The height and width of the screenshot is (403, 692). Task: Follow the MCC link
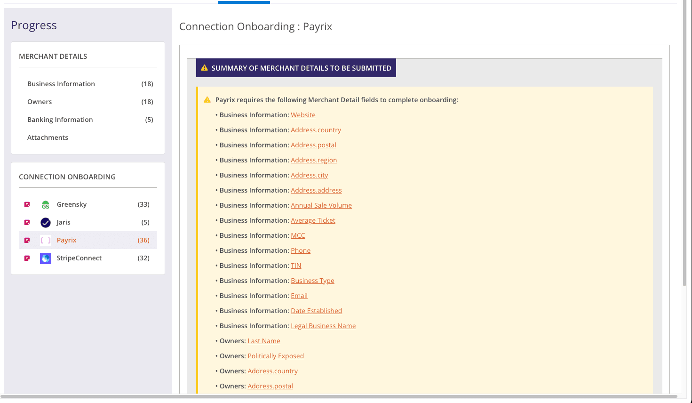click(x=298, y=235)
